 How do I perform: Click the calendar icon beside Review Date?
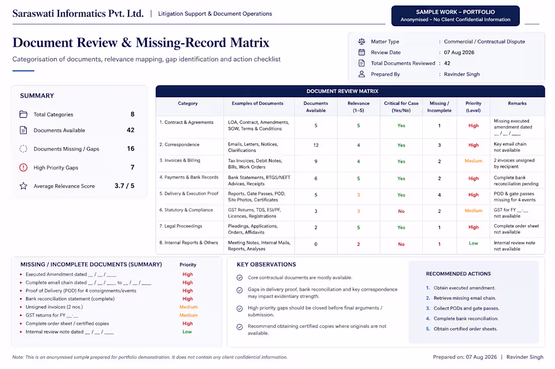click(x=361, y=52)
